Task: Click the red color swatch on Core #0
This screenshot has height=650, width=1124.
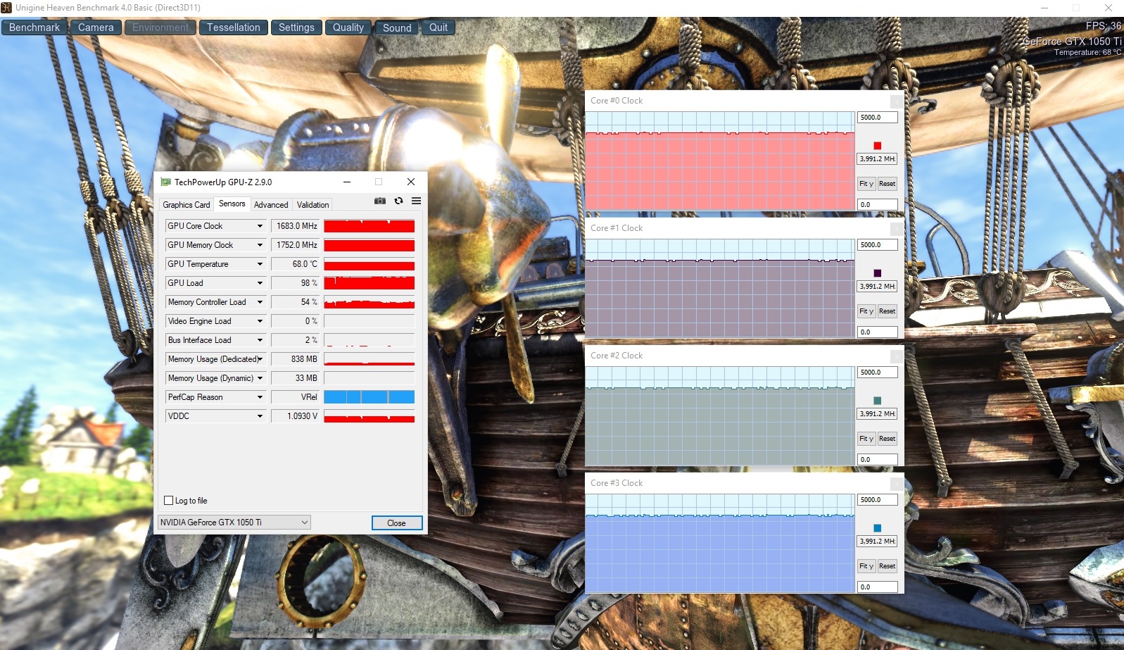Action: 877,146
